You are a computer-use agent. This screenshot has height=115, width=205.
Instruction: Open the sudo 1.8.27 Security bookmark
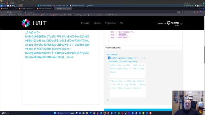tap(111, 15)
